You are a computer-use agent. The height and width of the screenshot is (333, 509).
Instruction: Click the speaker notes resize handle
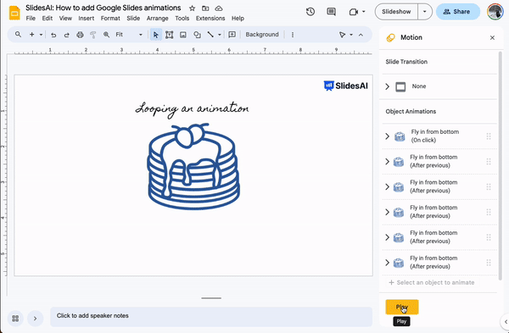pos(211,298)
